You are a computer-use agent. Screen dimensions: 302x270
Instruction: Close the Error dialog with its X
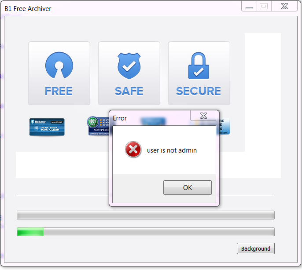pos(203,116)
